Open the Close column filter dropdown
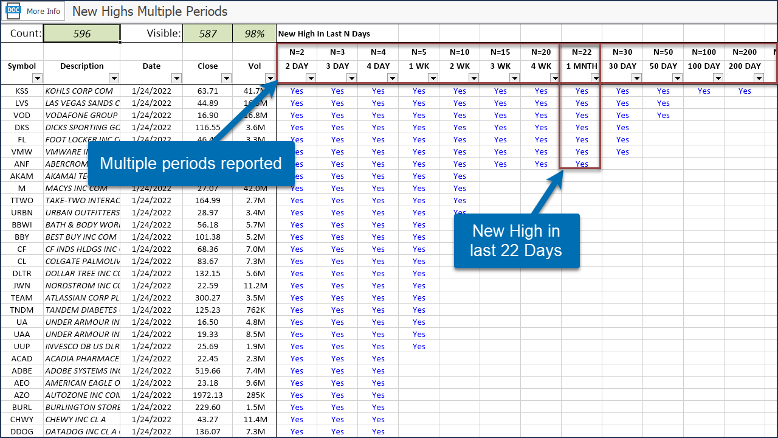 [226, 78]
